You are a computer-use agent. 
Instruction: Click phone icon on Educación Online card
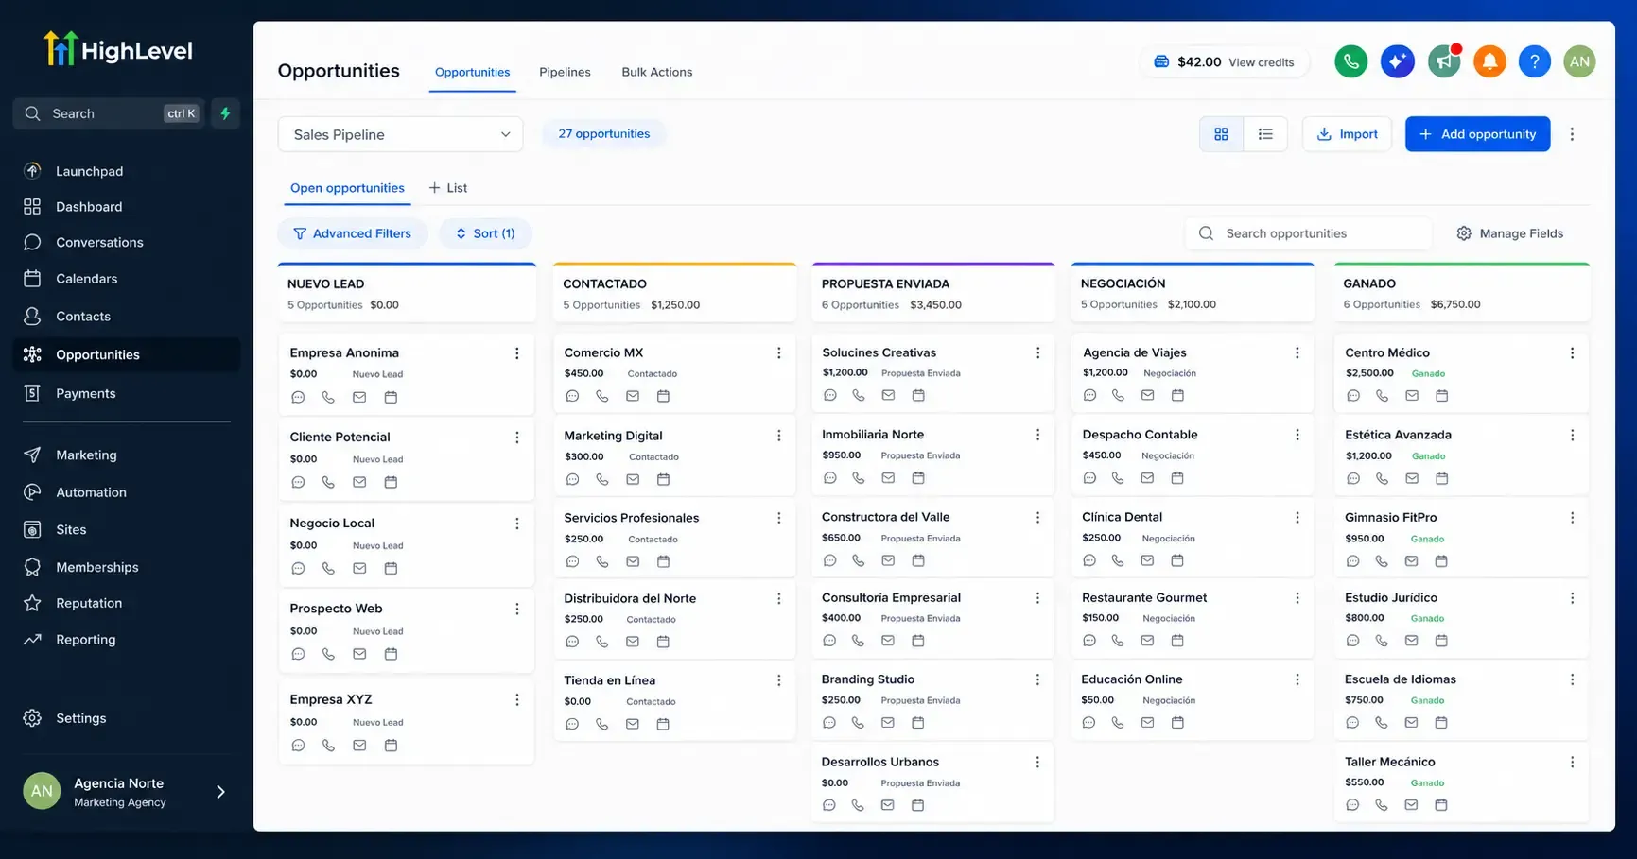click(x=1118, y=723)
